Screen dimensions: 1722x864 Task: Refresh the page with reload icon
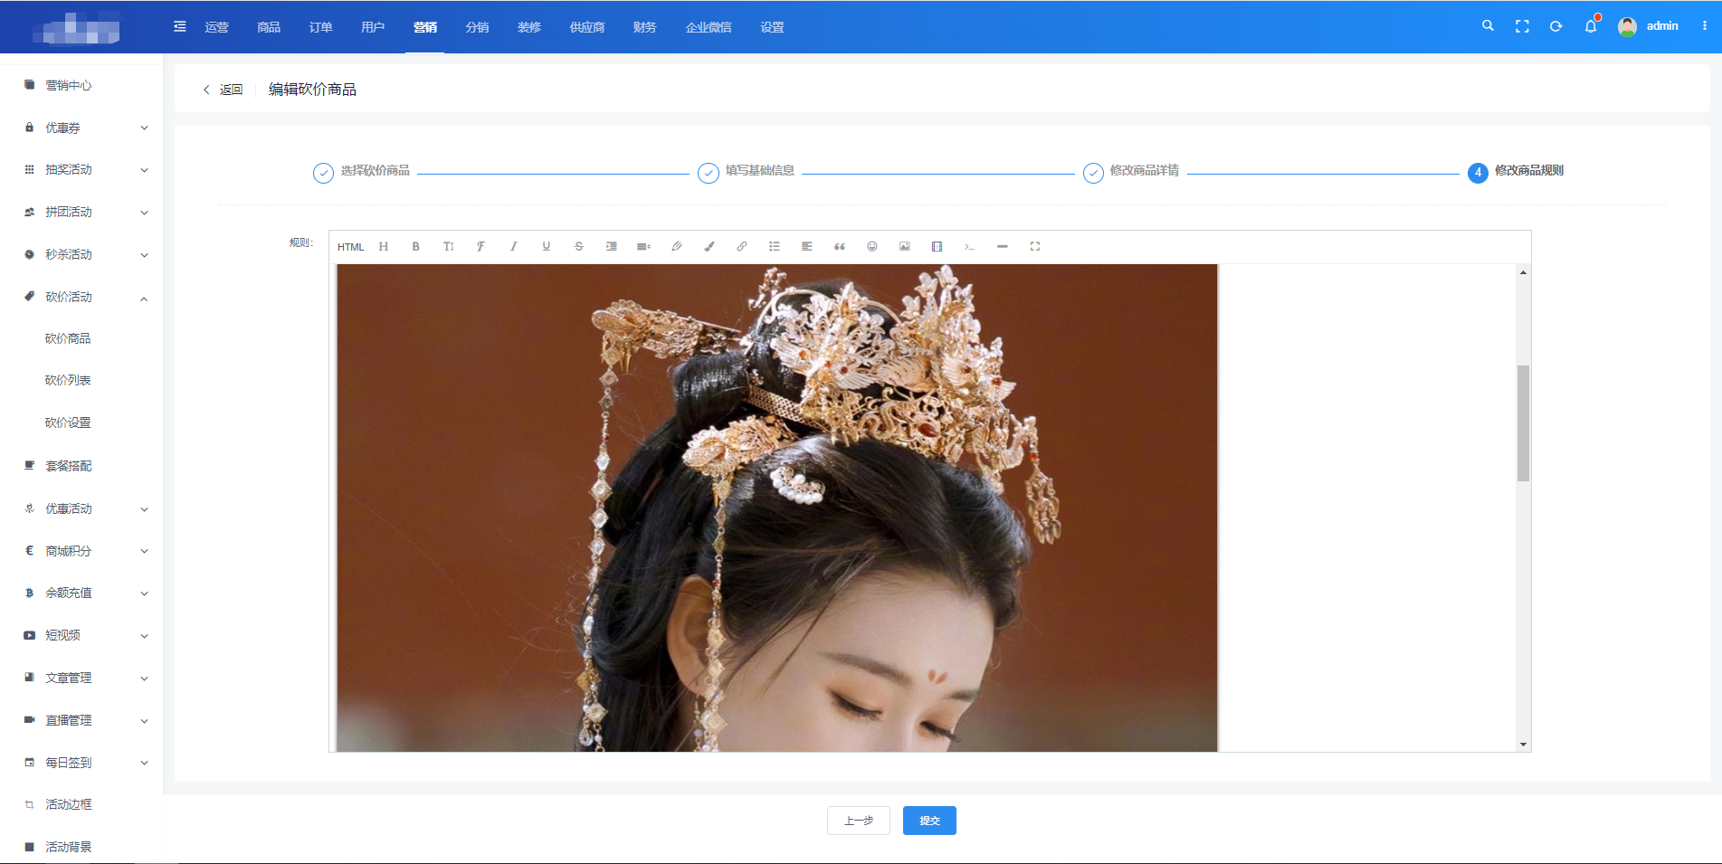(1556, 26)
